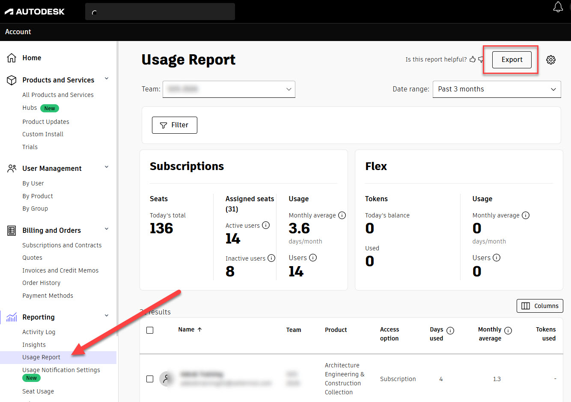571x402 pixels.
Task: Show info for Days used column
Action: click(450, 330)
